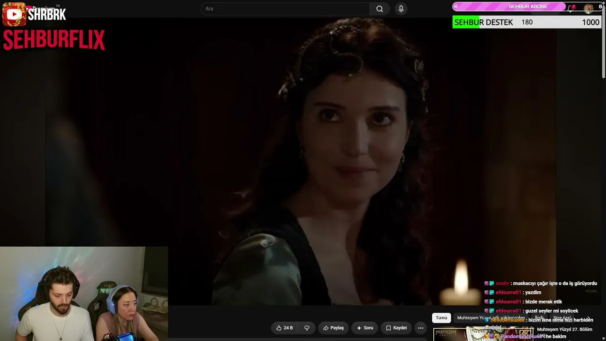Open the account avatar menu
Screen dimensions: 606x341
coord(588,8)
